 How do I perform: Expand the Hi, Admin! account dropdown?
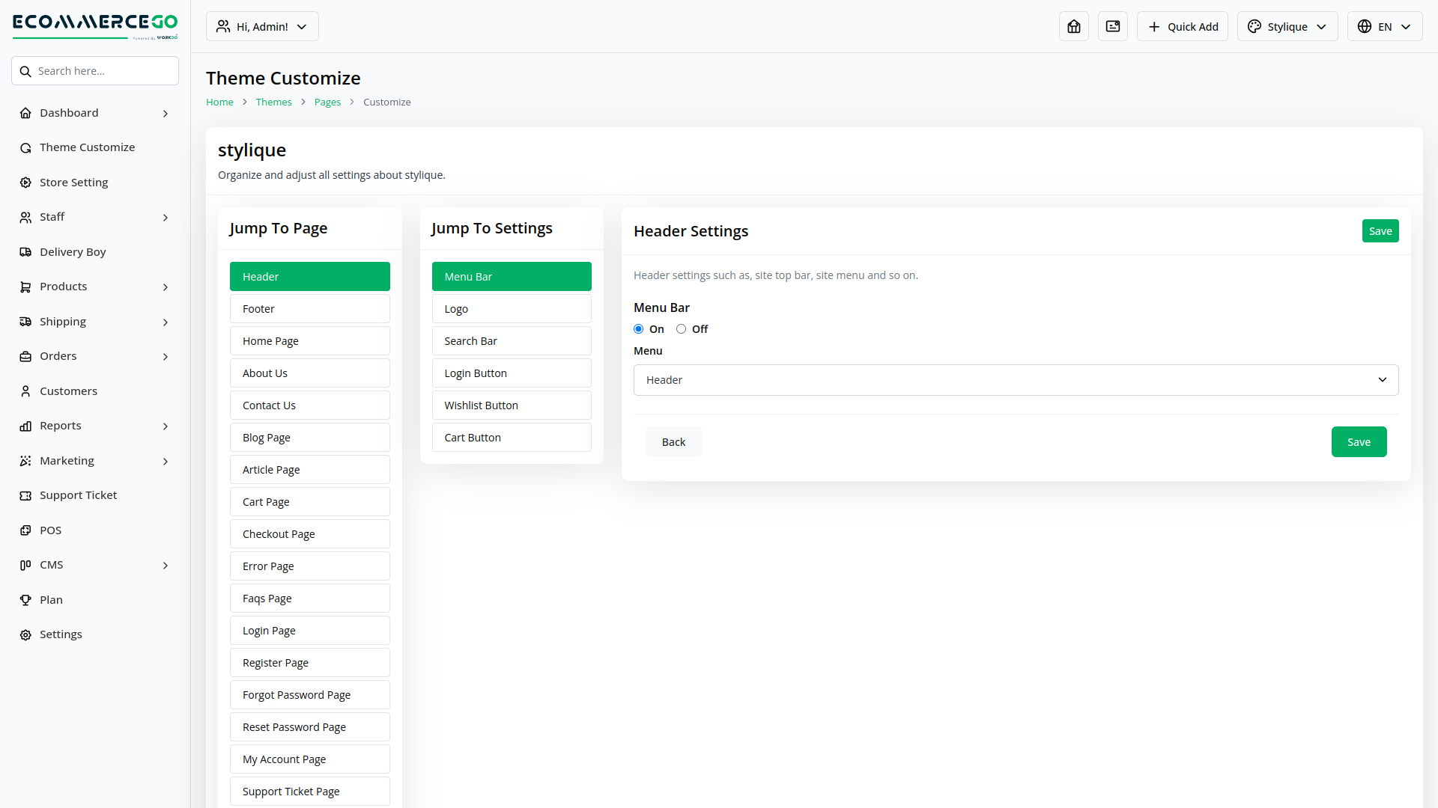261,26
